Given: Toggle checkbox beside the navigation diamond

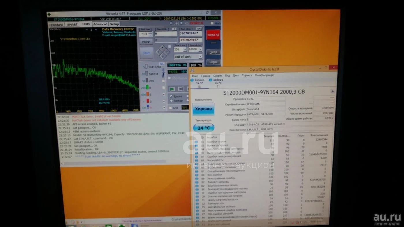Looking at the screenshot, I should (170, 46).
